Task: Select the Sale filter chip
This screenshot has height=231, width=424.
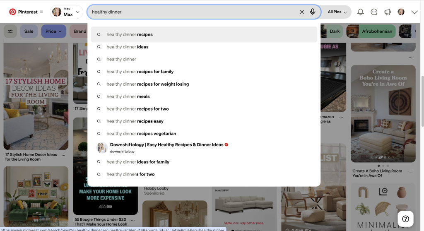Action: 29,31
